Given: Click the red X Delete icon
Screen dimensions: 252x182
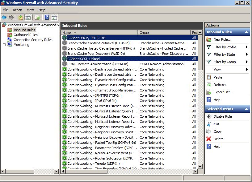Looking at the screenshot, I should pos(209,139).
